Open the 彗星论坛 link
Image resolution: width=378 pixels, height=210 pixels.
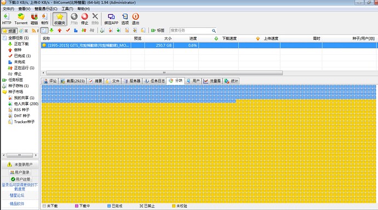click(x=17, y=195)
